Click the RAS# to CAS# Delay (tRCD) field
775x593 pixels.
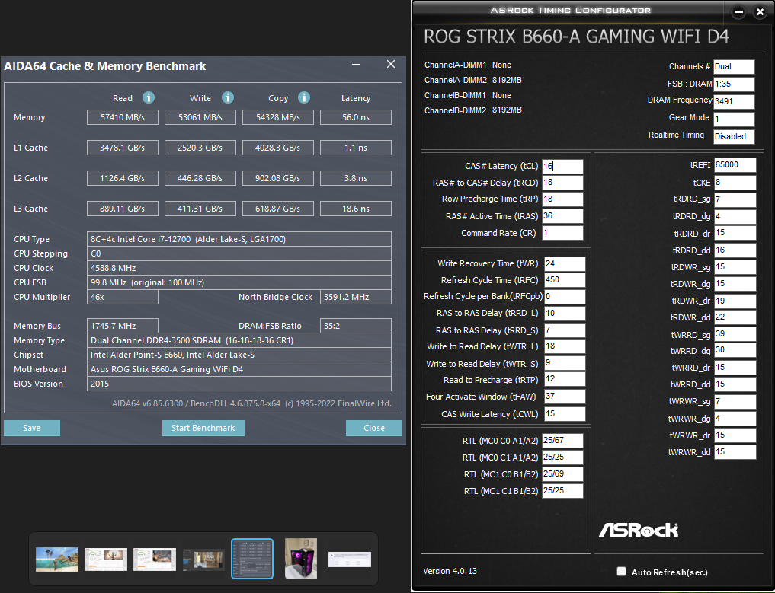(x=562, y=183)
